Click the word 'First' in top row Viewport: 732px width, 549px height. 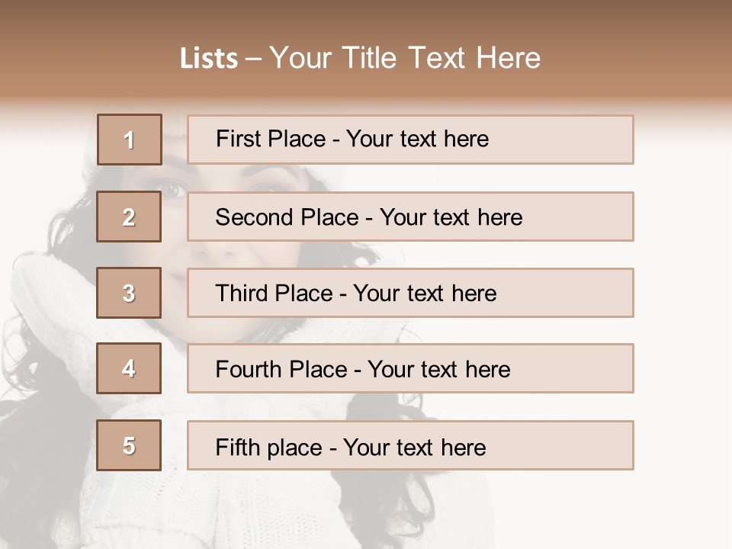pyautogui.click(x=237, y=140)
